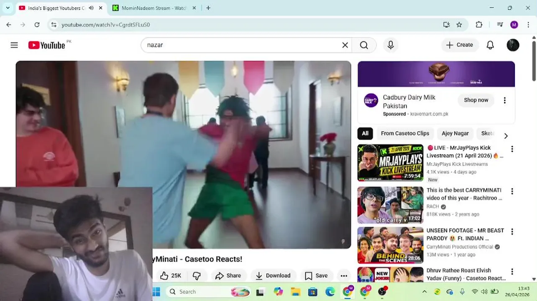Open a new browser tab

tap(208, 8)
